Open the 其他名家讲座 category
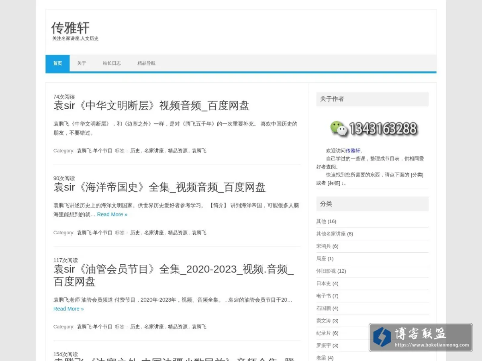This screenshot has height=361, width=482. (331, 234)
